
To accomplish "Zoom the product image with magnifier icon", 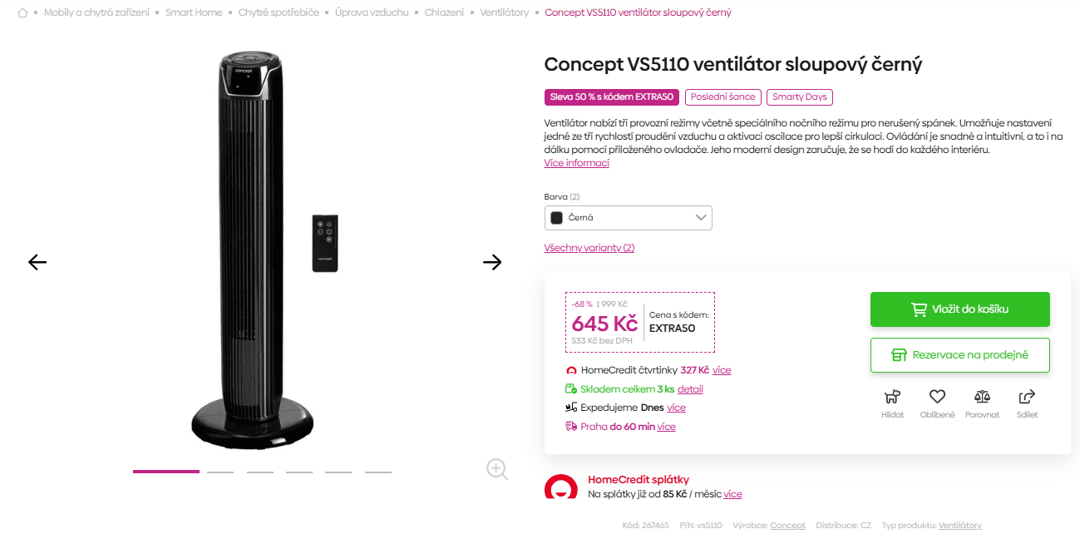I will click(497, 469).
